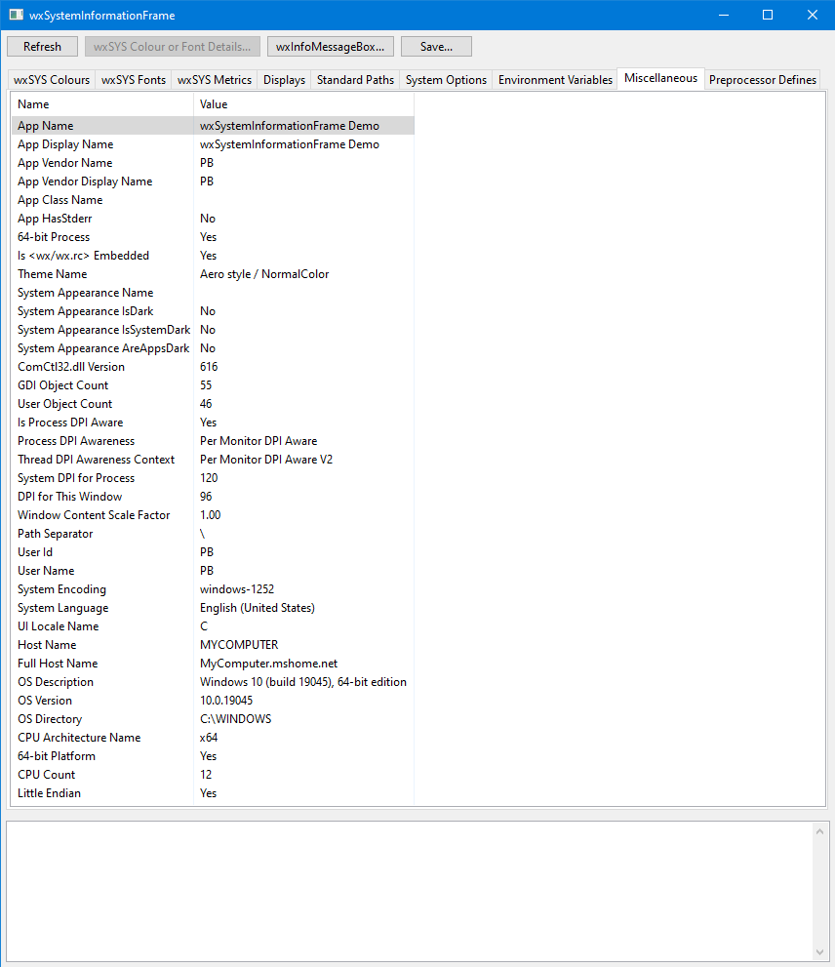Click the windows-1252 encoding value
This screenshot has width=835, height=967.
[x=237, y=589]
